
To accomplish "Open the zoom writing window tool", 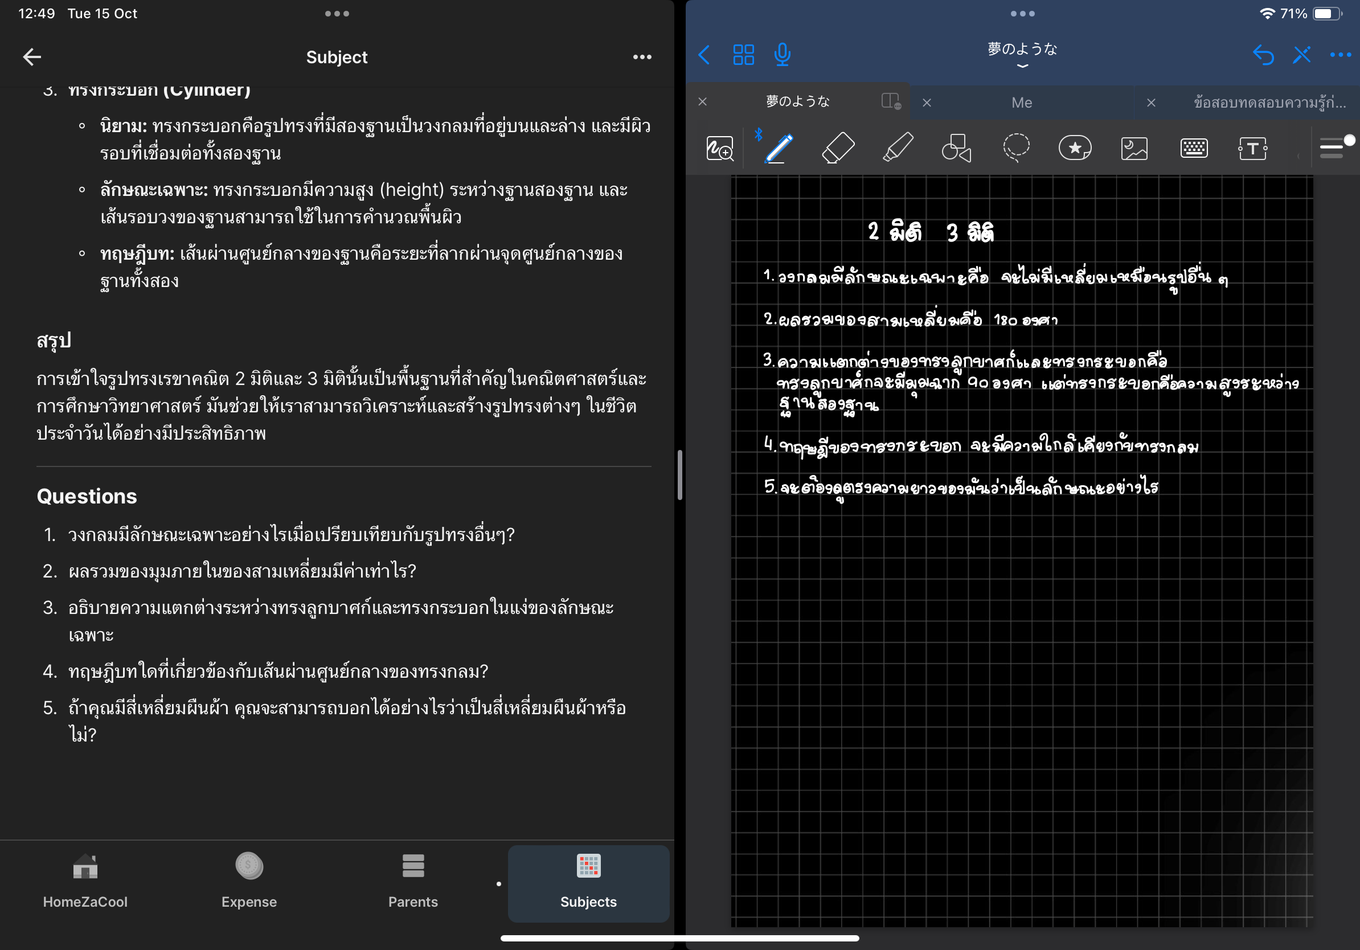I will pyautogui.click(x=720, y=148).
